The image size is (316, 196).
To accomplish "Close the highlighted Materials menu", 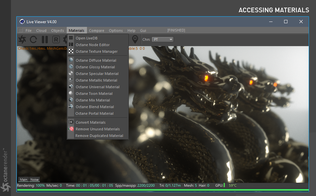I will tap(77, 31).
